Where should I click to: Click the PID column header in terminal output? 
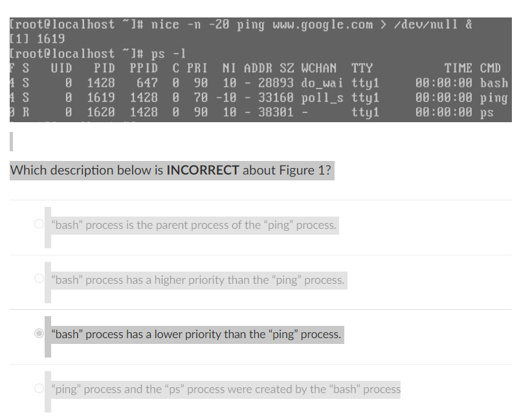tap(104, 68)
